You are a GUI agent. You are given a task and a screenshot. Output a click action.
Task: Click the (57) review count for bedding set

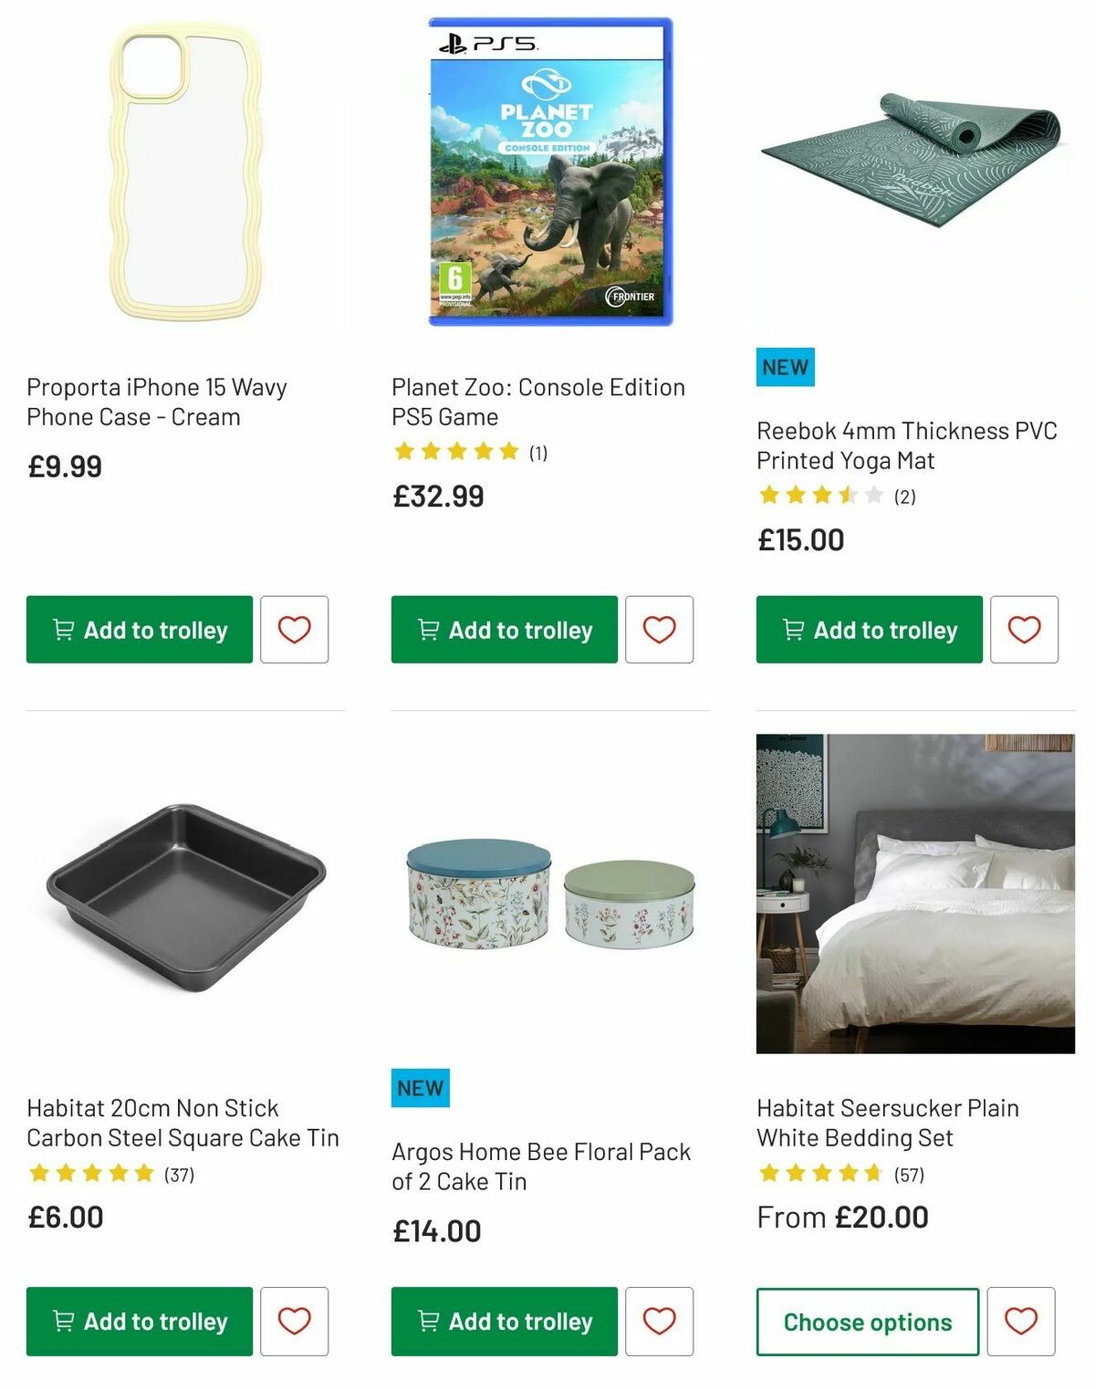tap(908, 1176)
